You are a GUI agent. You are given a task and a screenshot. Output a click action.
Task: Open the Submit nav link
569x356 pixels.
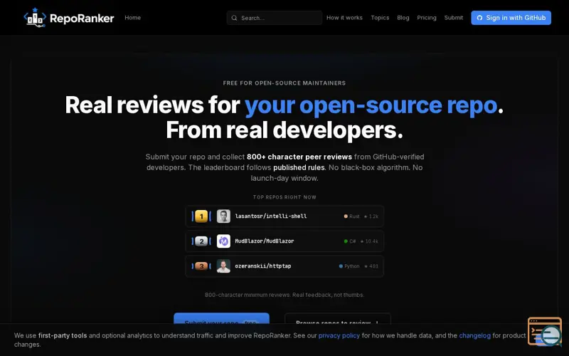454,17
